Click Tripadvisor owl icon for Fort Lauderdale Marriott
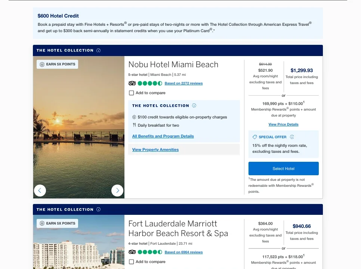The height and width of the screenshot is (269, 361). pos(132,252)
